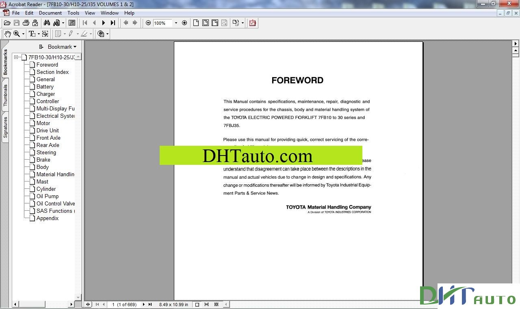Viewport: 520px width, 309px height.
Task: Open the File menu
Action: pyautogui.click(x=16, y=13)
